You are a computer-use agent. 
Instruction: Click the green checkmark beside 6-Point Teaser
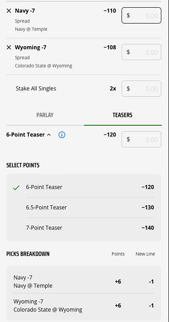(x=16, y=187)
